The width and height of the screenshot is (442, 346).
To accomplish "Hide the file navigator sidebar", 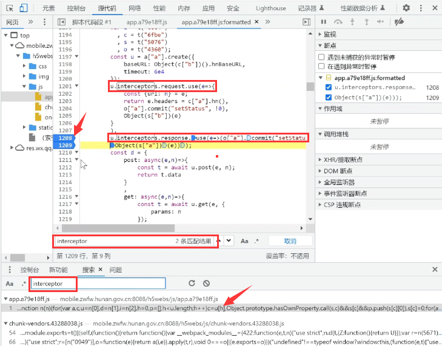I will coord(61,22).
